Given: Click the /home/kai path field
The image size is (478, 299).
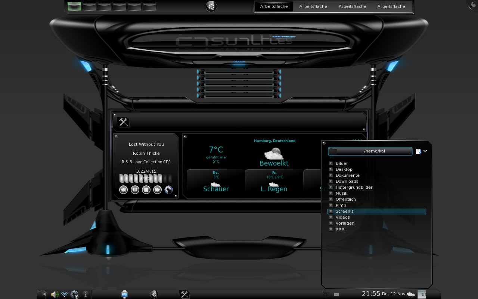Looking at the screenshot, I should point(370,151).
